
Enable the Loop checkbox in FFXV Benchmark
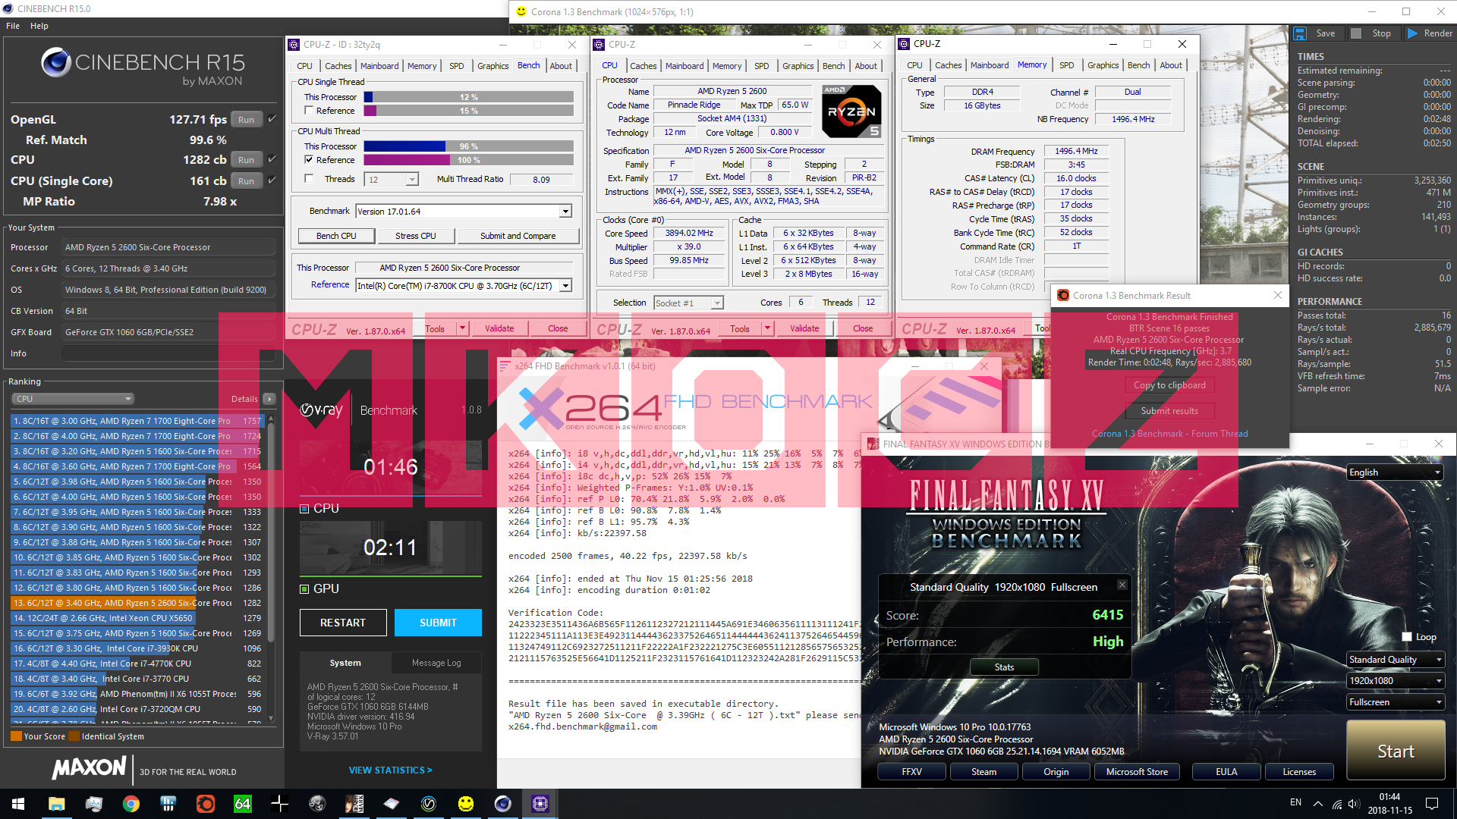click(1407, 637)
